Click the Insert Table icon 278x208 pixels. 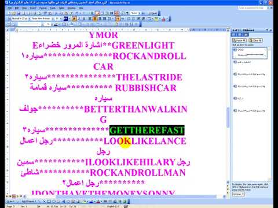coord(102,13)
